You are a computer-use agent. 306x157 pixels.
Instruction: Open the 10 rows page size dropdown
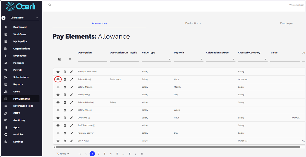(63, 154)
